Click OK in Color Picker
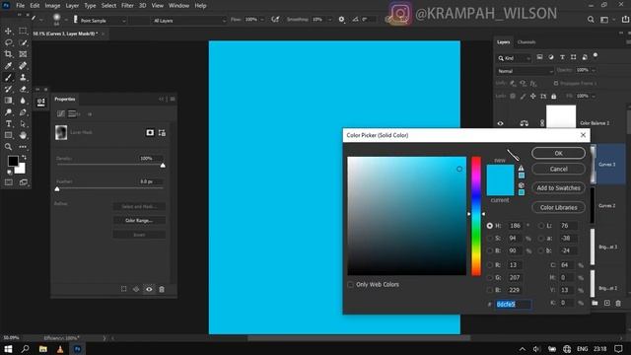This screenshot has width=631, height=355. pos(559,154)
